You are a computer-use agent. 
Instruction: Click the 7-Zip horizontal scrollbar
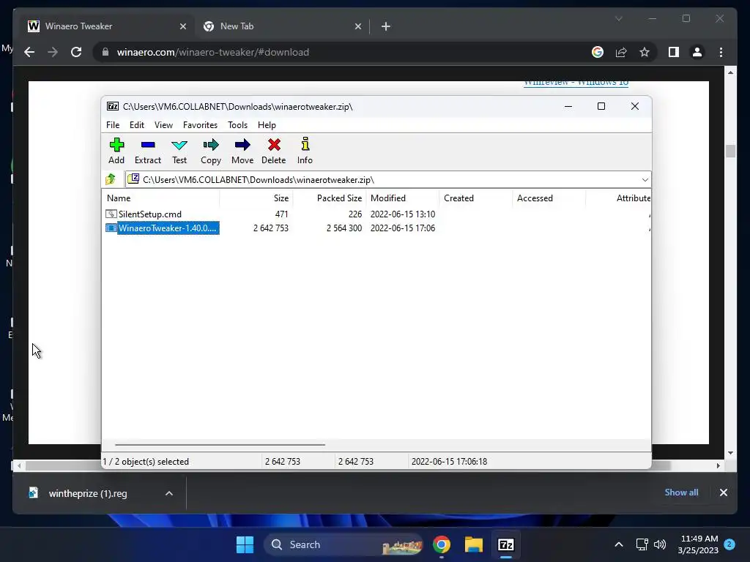click(220, 445)
